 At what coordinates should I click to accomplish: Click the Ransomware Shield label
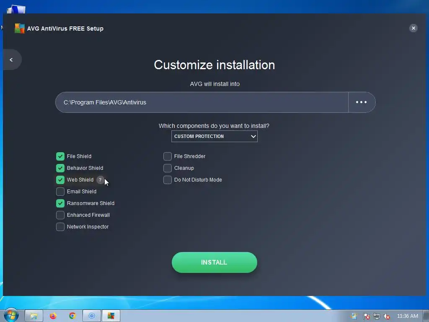(x=90, y=203)
